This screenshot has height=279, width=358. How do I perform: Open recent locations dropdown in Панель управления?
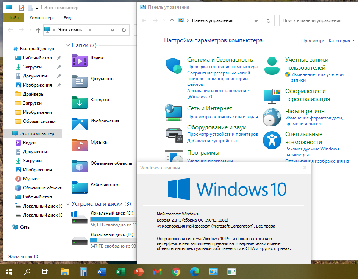click(x=164, y=20)
